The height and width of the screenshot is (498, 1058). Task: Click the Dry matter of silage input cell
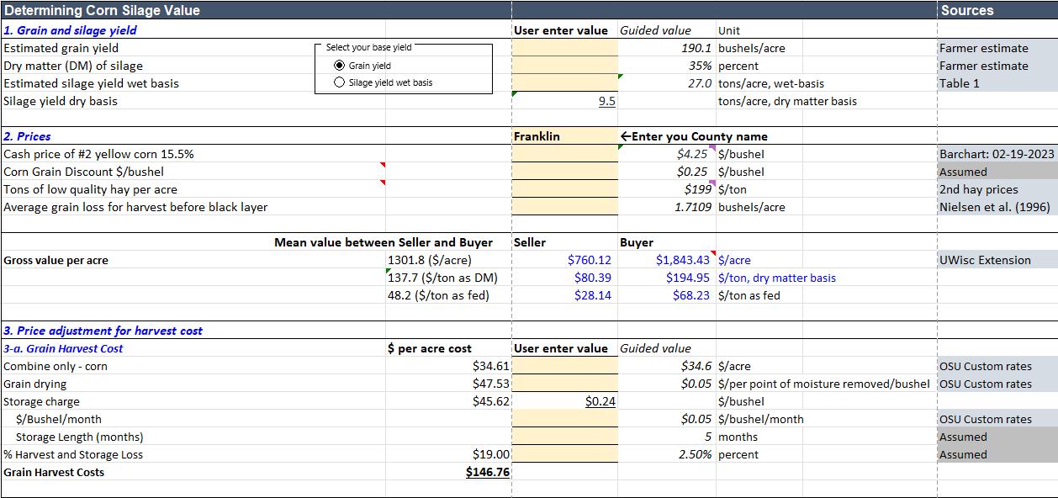[565, 66]
